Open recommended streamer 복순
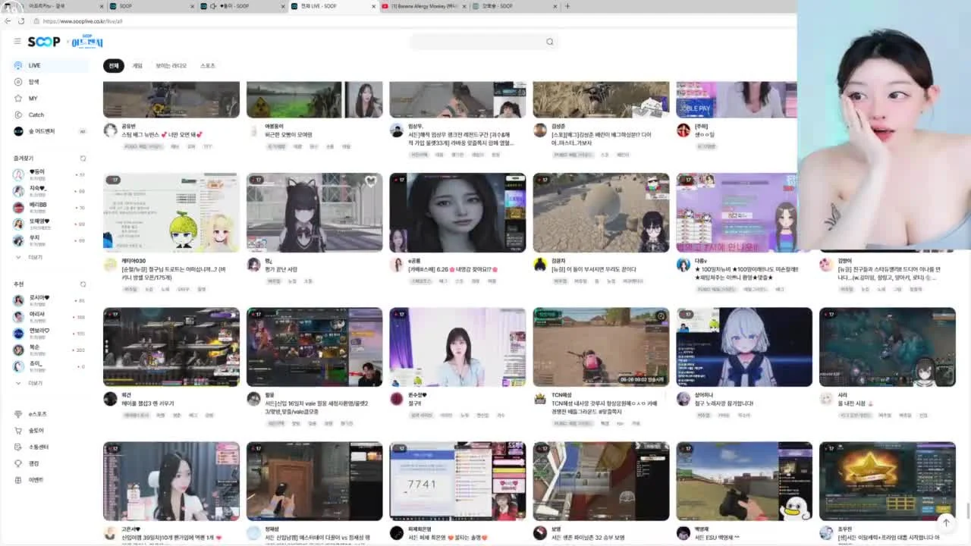 click(47, 350)
